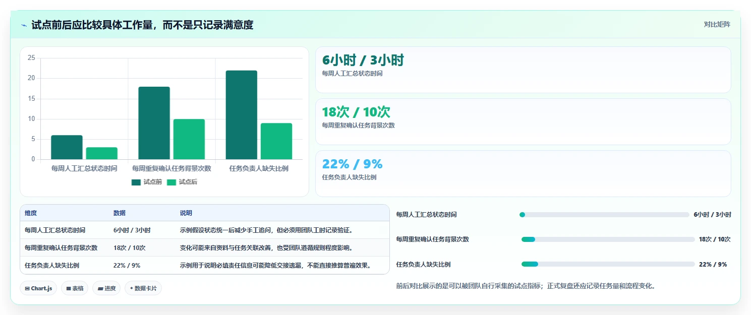This screenshot has height=315, width=751.
Task: Click the 维度 column header
Action: click(31, 213)
